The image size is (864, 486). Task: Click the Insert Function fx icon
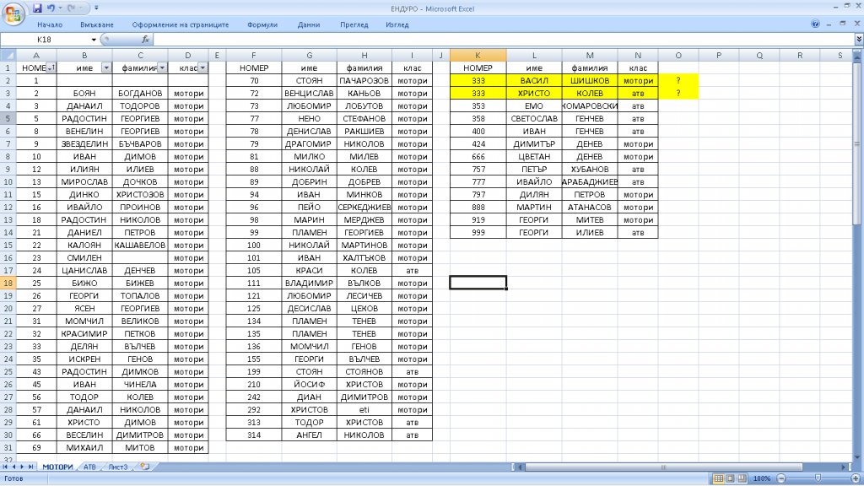[x=145, y=40]
